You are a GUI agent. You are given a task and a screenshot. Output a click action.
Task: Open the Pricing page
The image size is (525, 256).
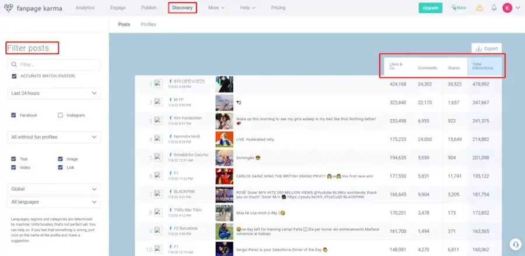pos(278,8)
